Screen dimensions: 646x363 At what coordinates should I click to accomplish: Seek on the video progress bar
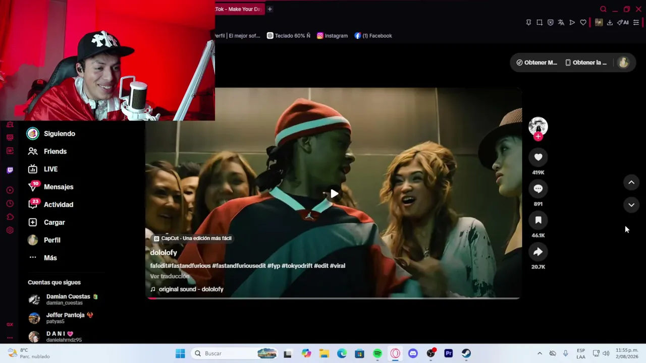[333, 298]
